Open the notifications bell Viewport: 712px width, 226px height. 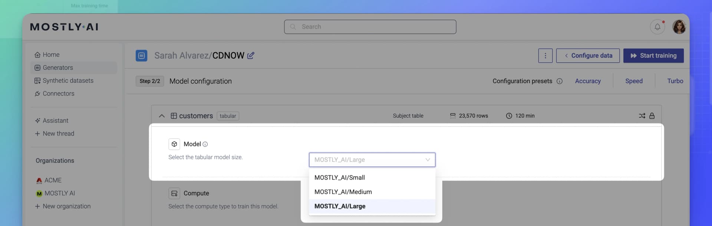[657, 27]
